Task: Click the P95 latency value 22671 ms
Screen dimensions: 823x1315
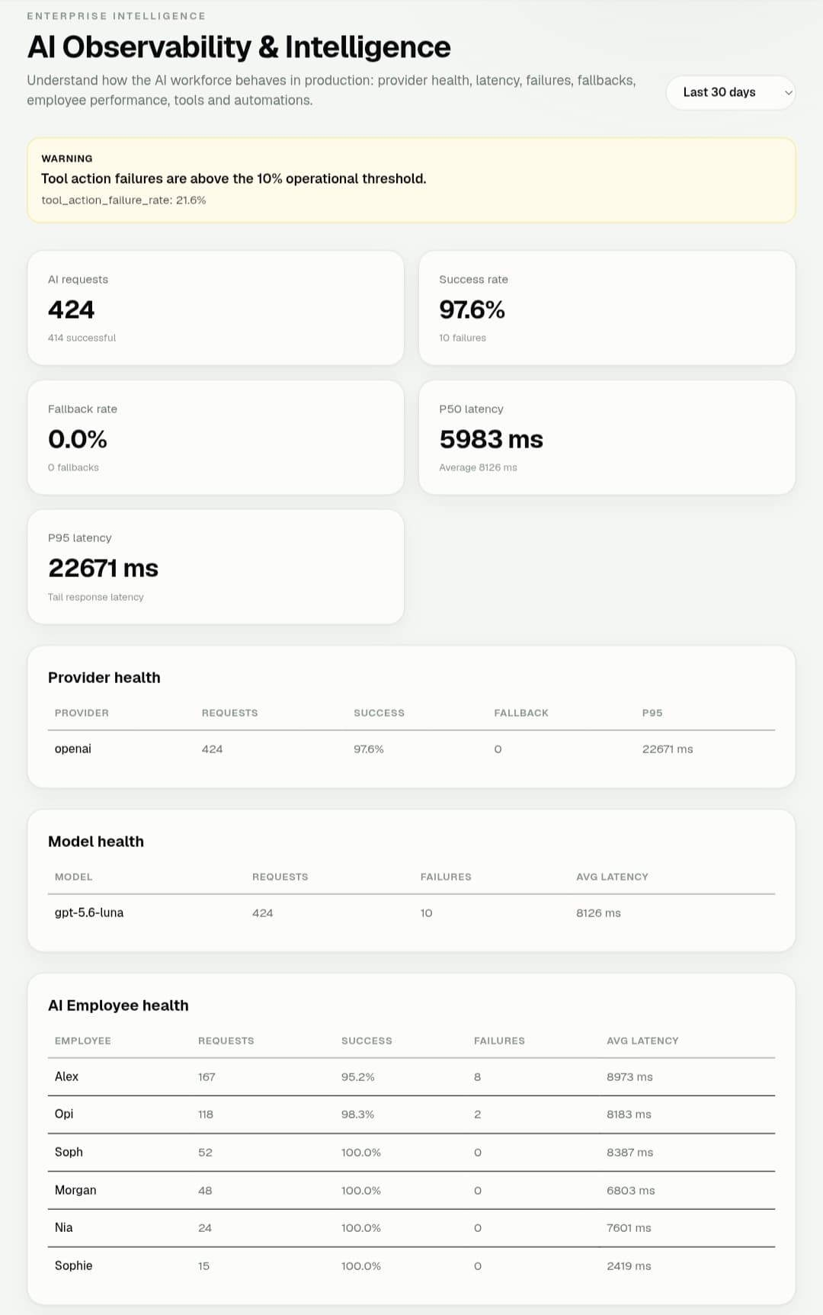Action: coord(103,568)
